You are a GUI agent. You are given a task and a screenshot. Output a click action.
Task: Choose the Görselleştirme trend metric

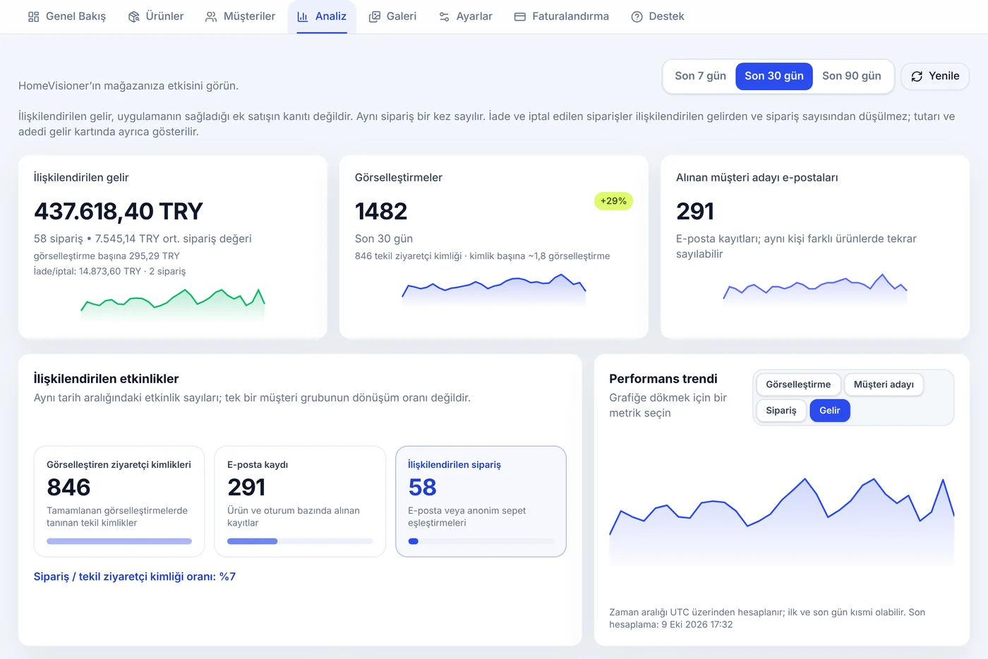point(798,385)
